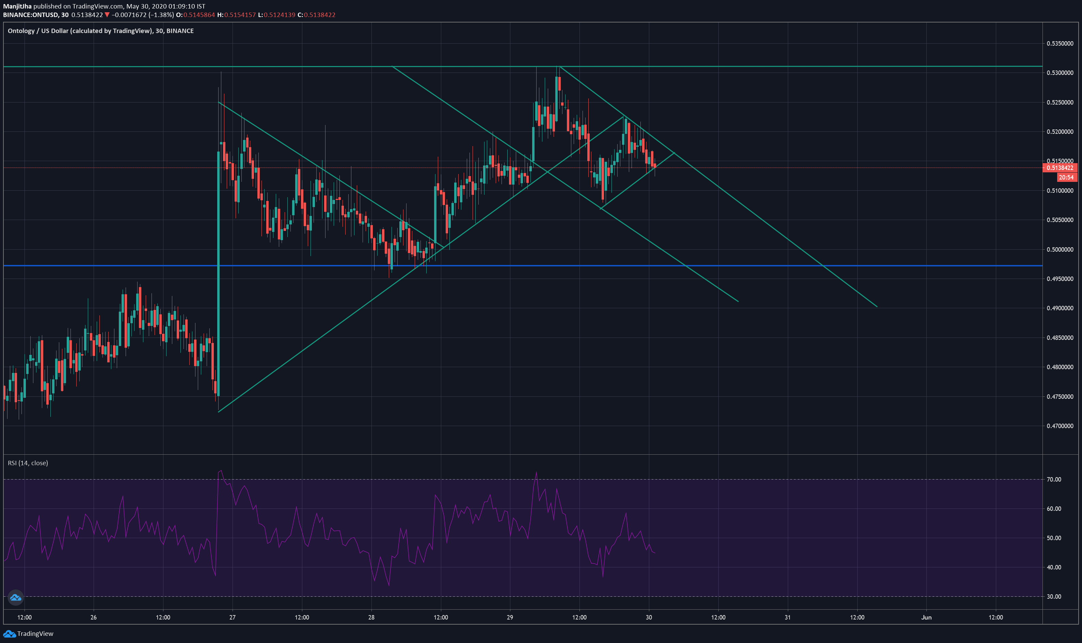Click the RSI 40.00 level label
Screen dimensions: 1082x643
click(1054, 567)
